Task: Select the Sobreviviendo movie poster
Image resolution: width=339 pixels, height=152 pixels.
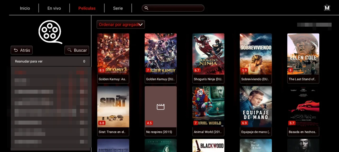Action: point(256,54)
